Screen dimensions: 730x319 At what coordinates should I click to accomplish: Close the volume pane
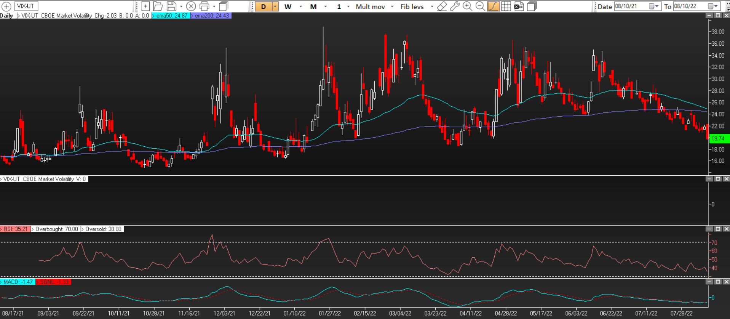click(726, 179)
